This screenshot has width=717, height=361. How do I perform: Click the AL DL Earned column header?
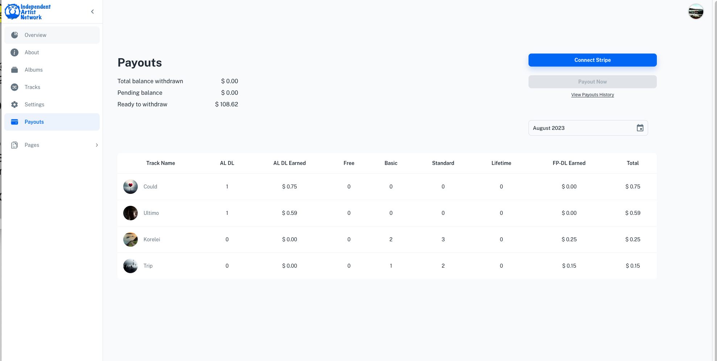289,163
